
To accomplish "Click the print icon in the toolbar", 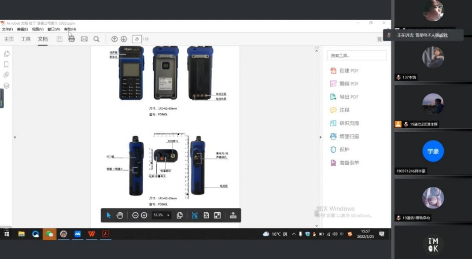I will click(x=71, y=39).
